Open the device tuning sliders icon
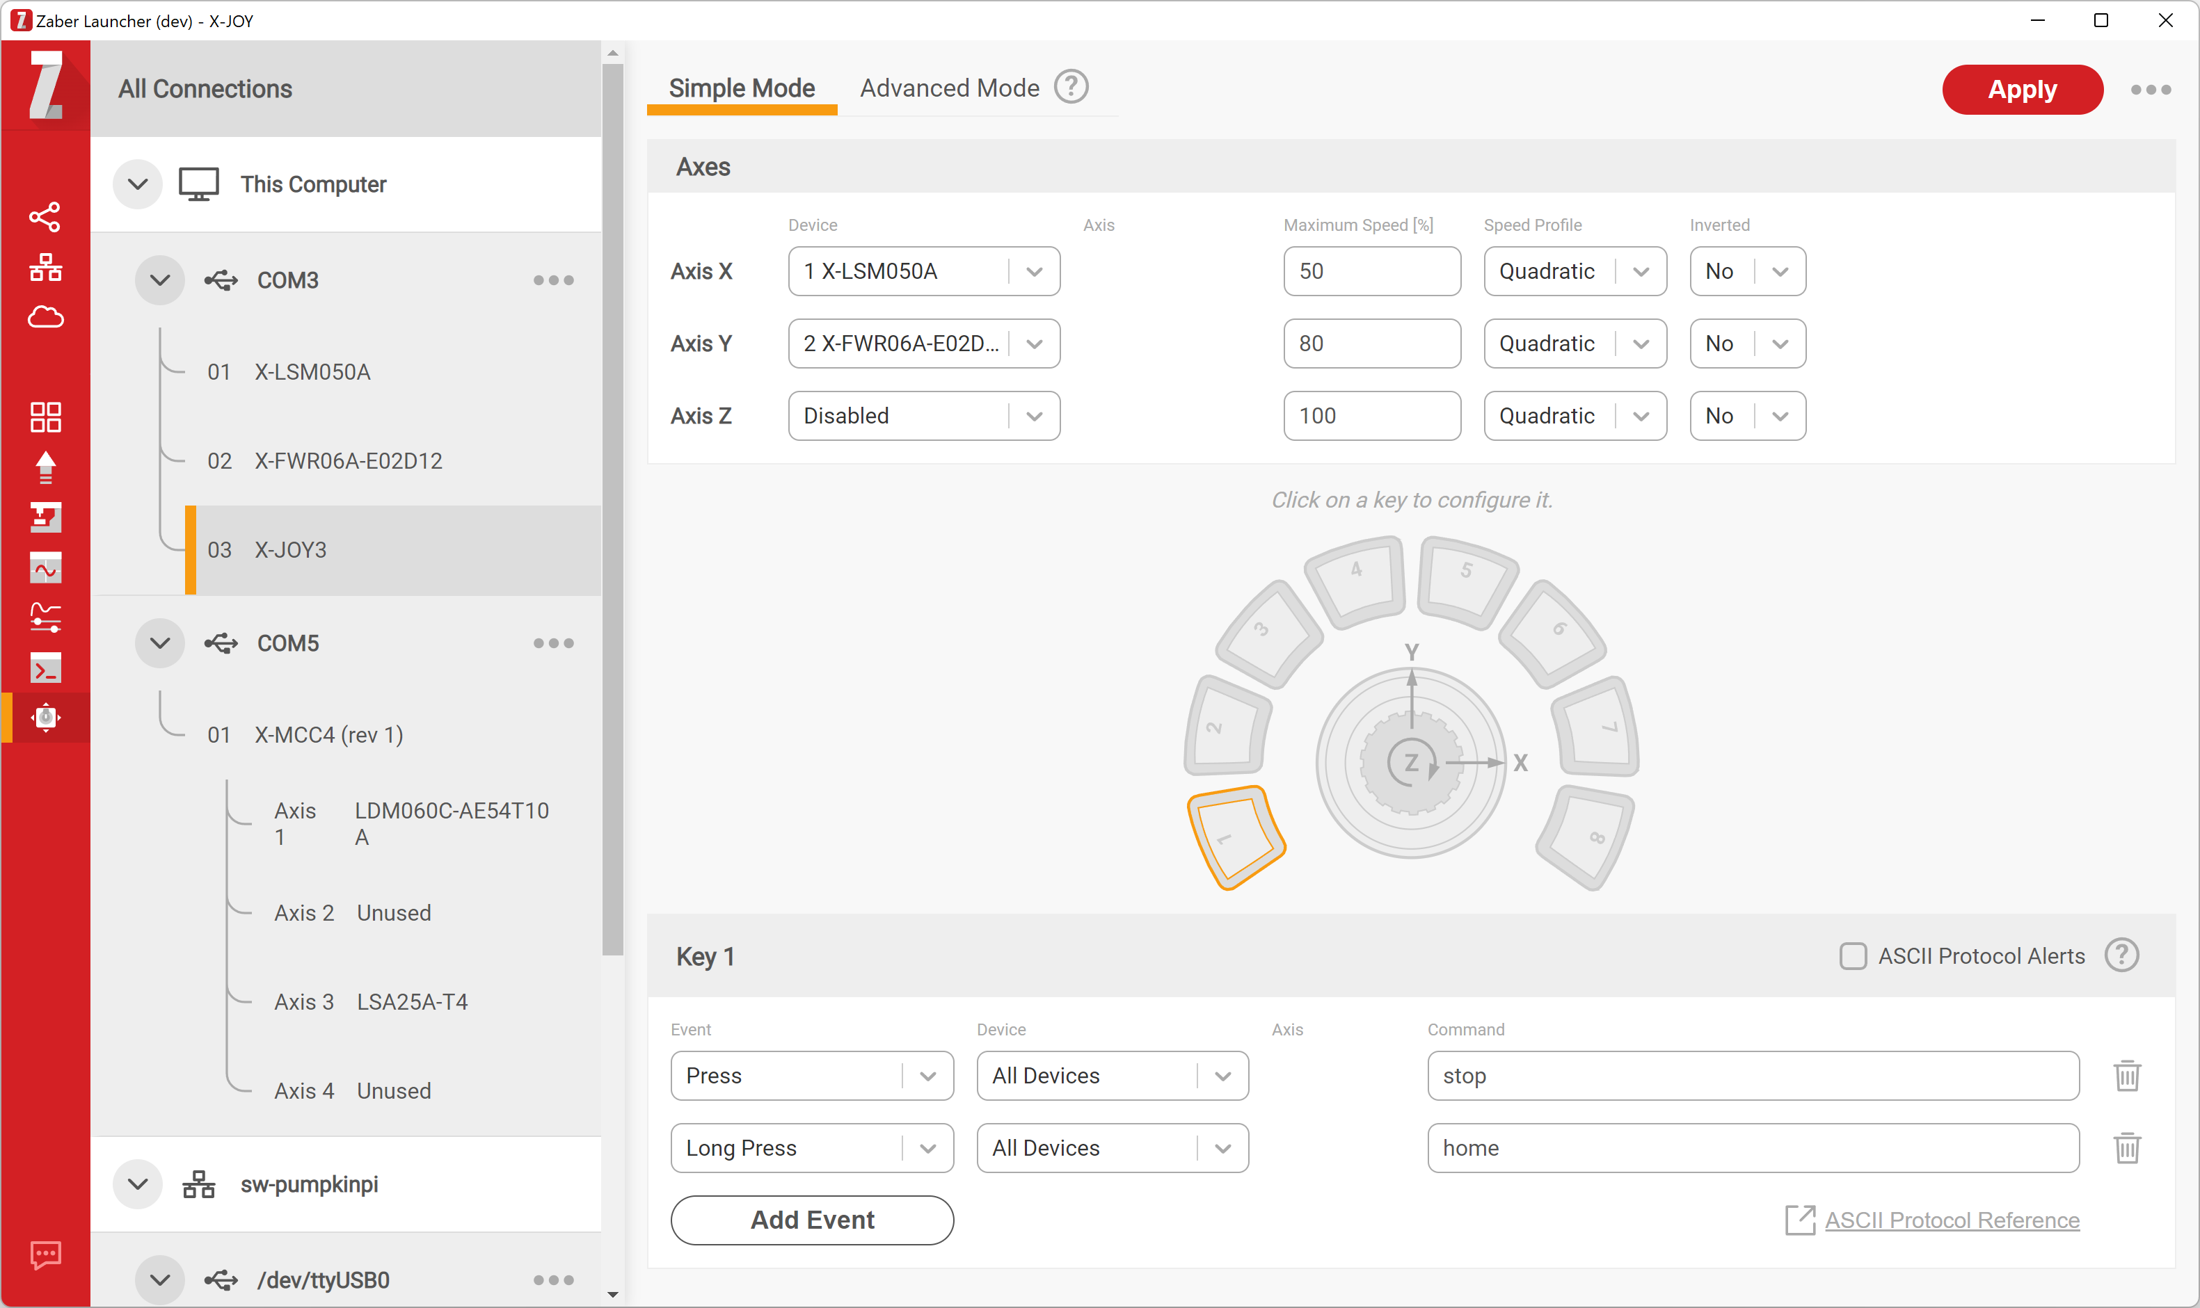Viewport: 2200px width, 1308px height. (46, 617)
